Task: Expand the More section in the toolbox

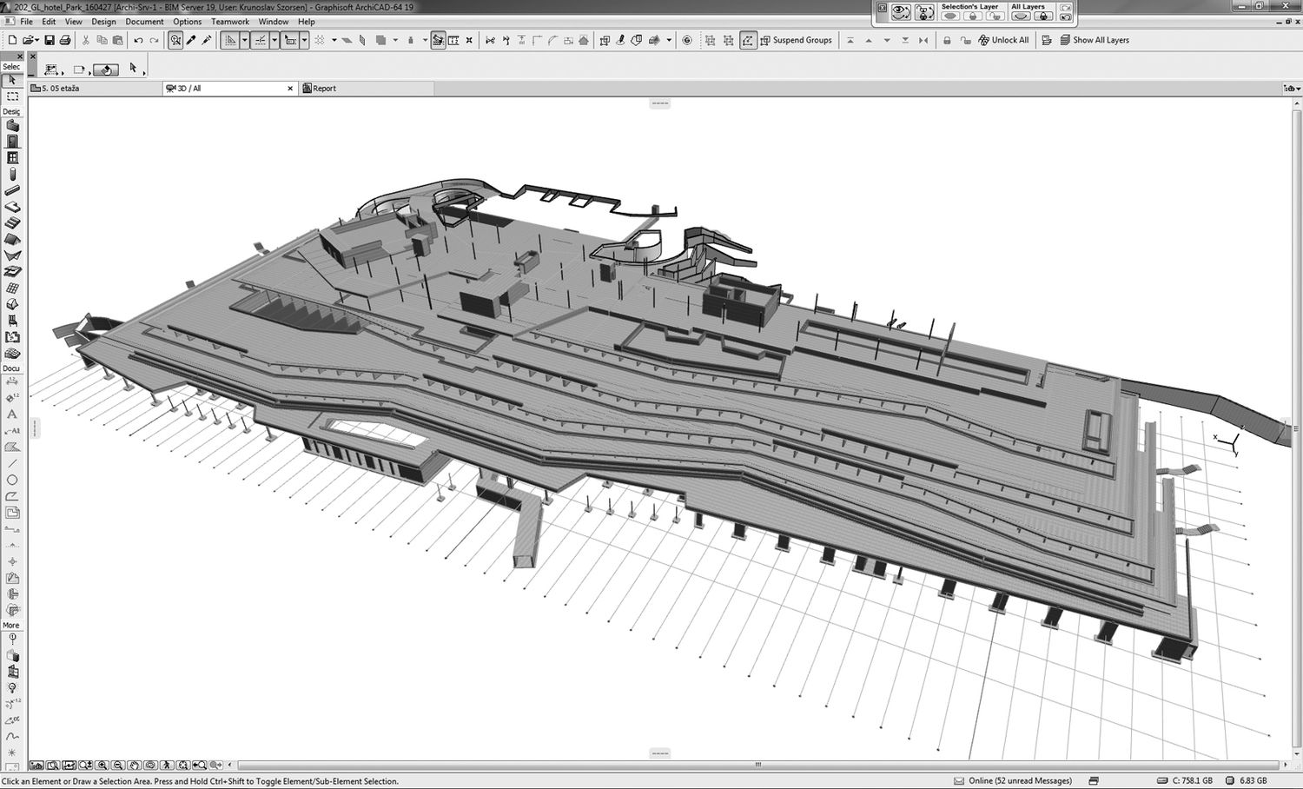Action: pyautogui.click(x=11, y=625)
